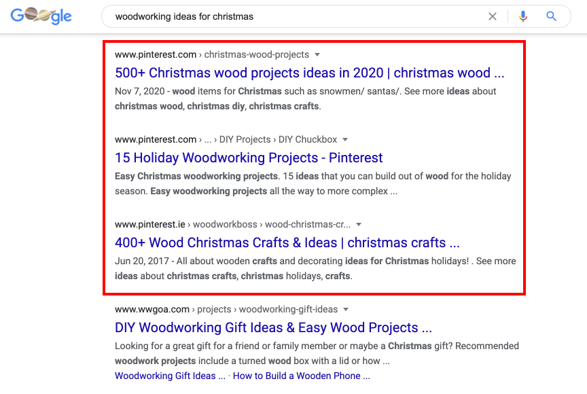
Task: Expand dropdown arrow beside pinterest.ie wood-christmas-cr... URL
Action: point(359,224)
